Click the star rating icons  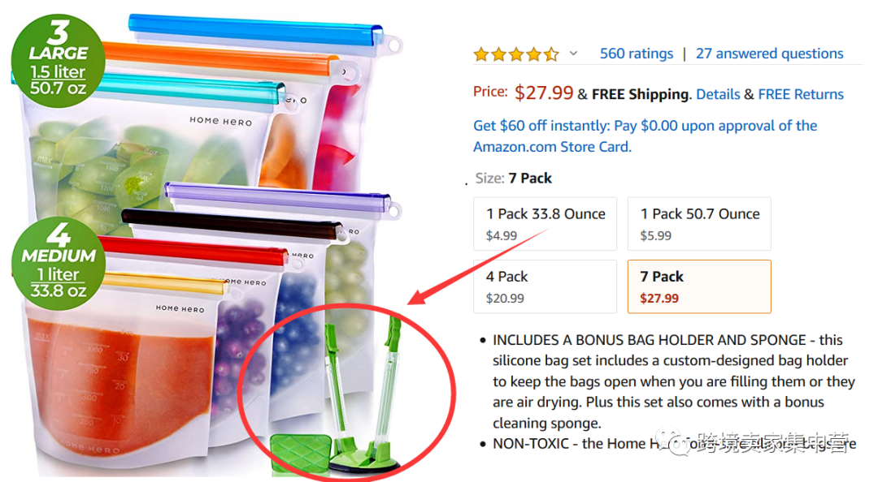pyautogui.click(x=515, y=54)
